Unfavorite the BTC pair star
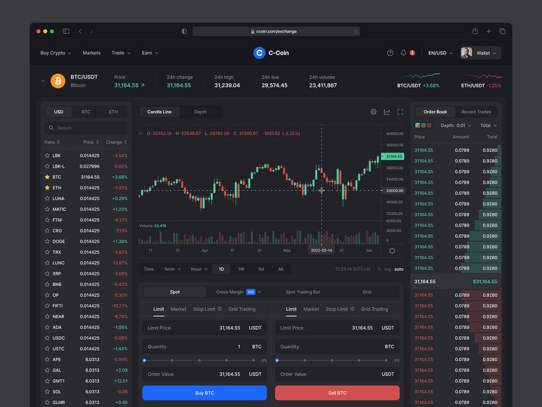Screen dimensions: 542x407 (x=47, y=177)
